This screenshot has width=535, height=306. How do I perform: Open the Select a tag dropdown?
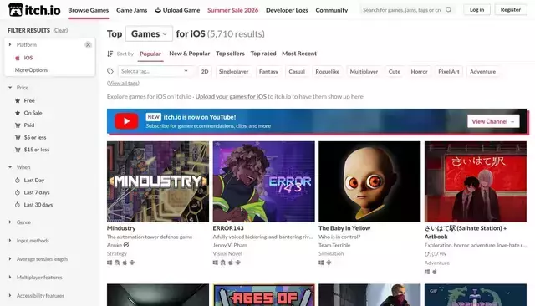[155, 71]
